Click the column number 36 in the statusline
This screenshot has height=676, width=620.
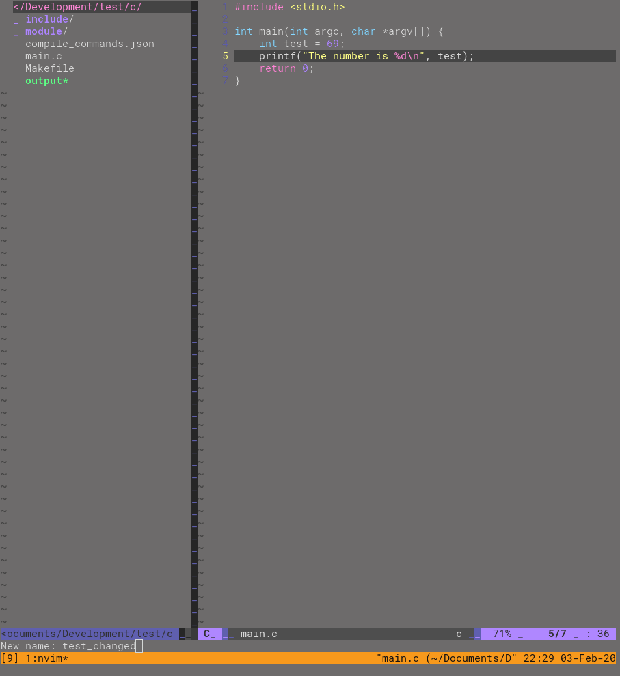(603, 634)
